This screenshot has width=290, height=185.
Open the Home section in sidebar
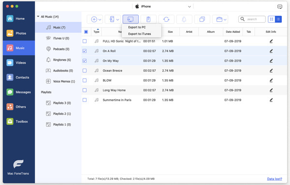click(19, 18)
